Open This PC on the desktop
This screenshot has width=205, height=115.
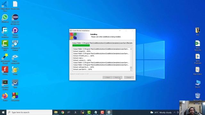[198, 84]
